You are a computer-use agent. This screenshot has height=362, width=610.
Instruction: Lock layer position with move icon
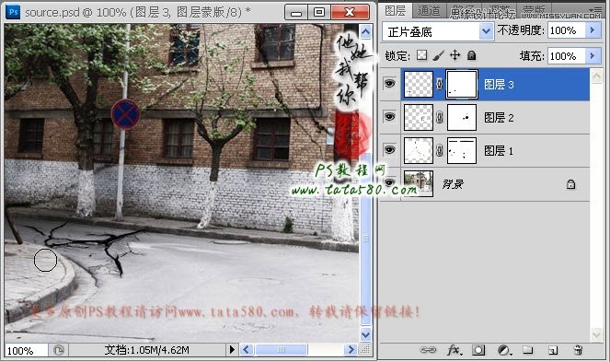[x=455, y=55]
